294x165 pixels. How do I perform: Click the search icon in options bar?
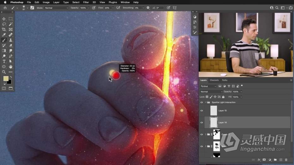click(277, 8)
